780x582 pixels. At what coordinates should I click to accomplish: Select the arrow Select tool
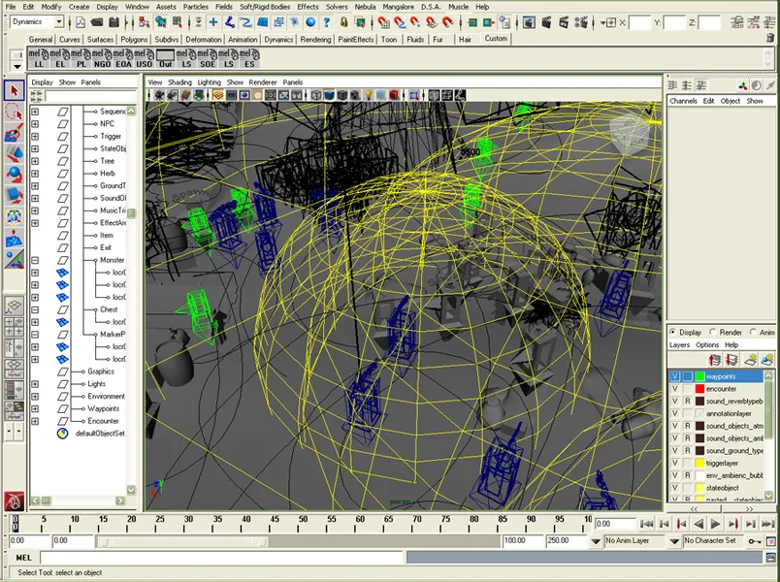point(14,90)
